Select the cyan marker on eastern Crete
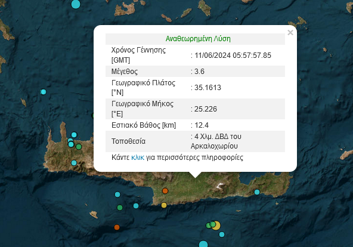Viewport: 353px width, 247px height. pos(257,192)
